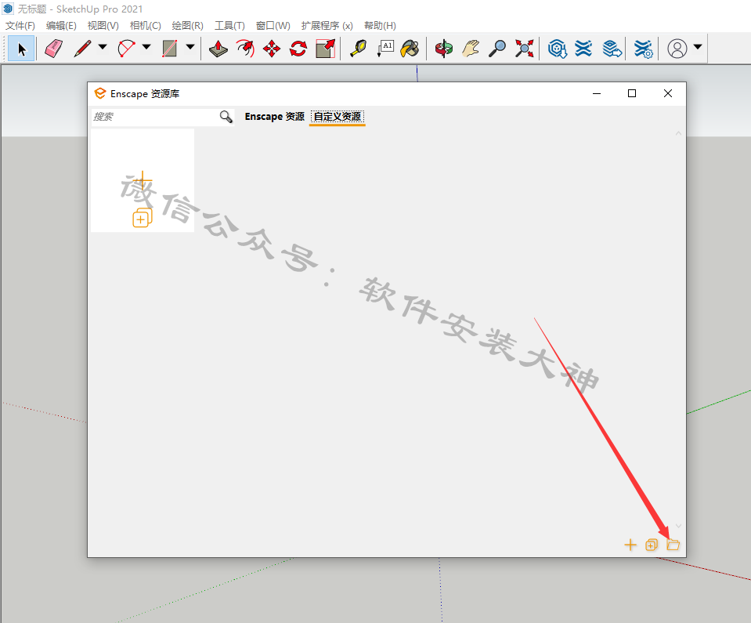Open the 编辑(E) menu
This screenshot has height=623, width=751.
61,25
